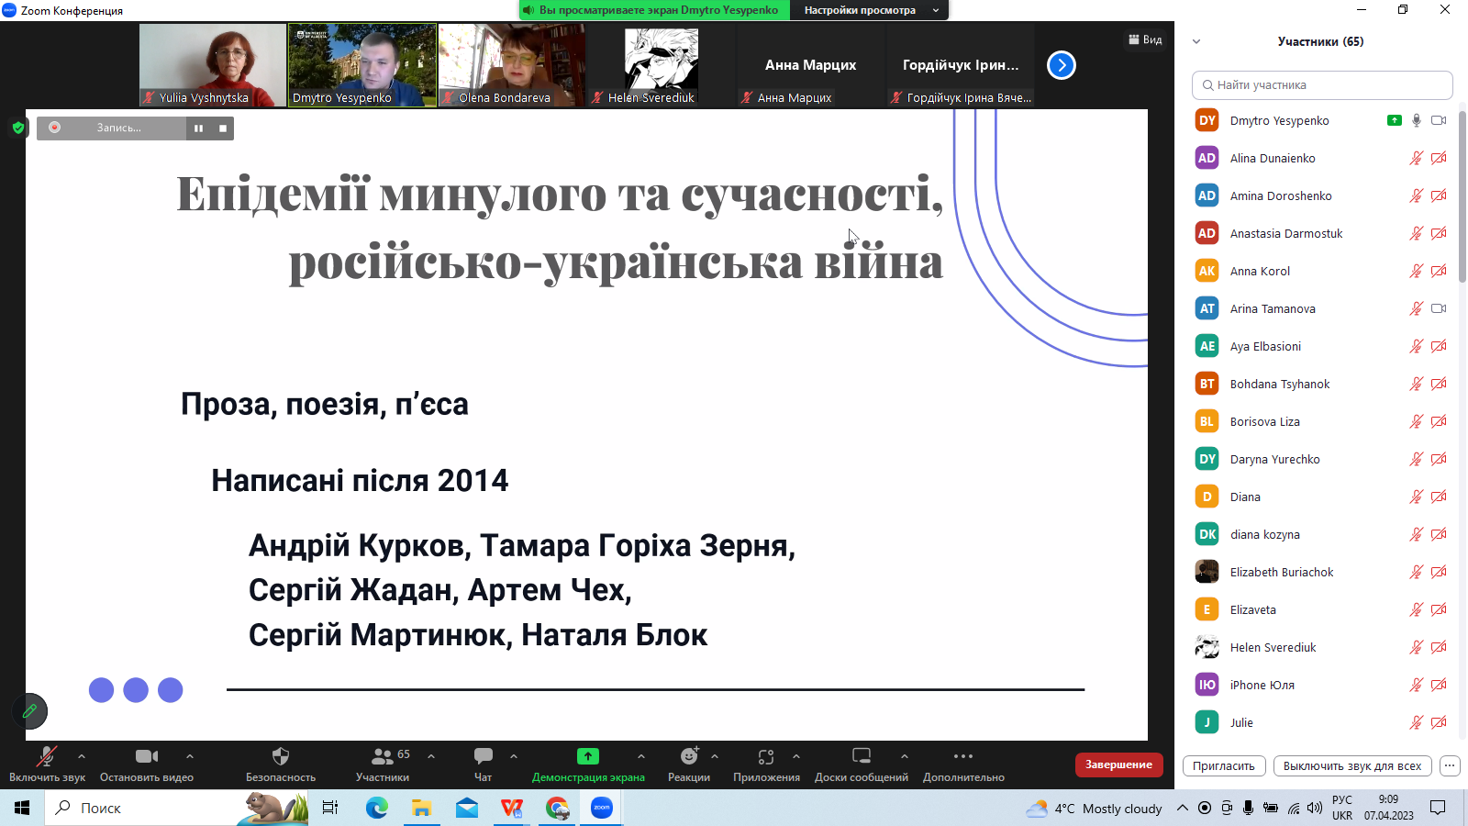Open the Security shield icon

click(x=281, y=757)
